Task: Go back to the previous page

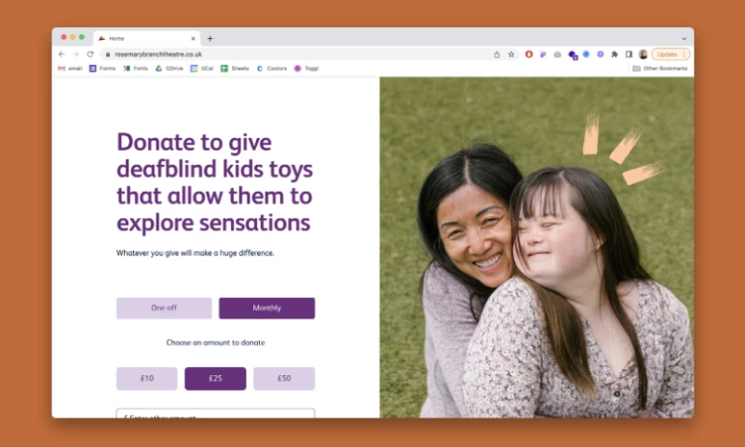Action: click(x=61, y=55)
